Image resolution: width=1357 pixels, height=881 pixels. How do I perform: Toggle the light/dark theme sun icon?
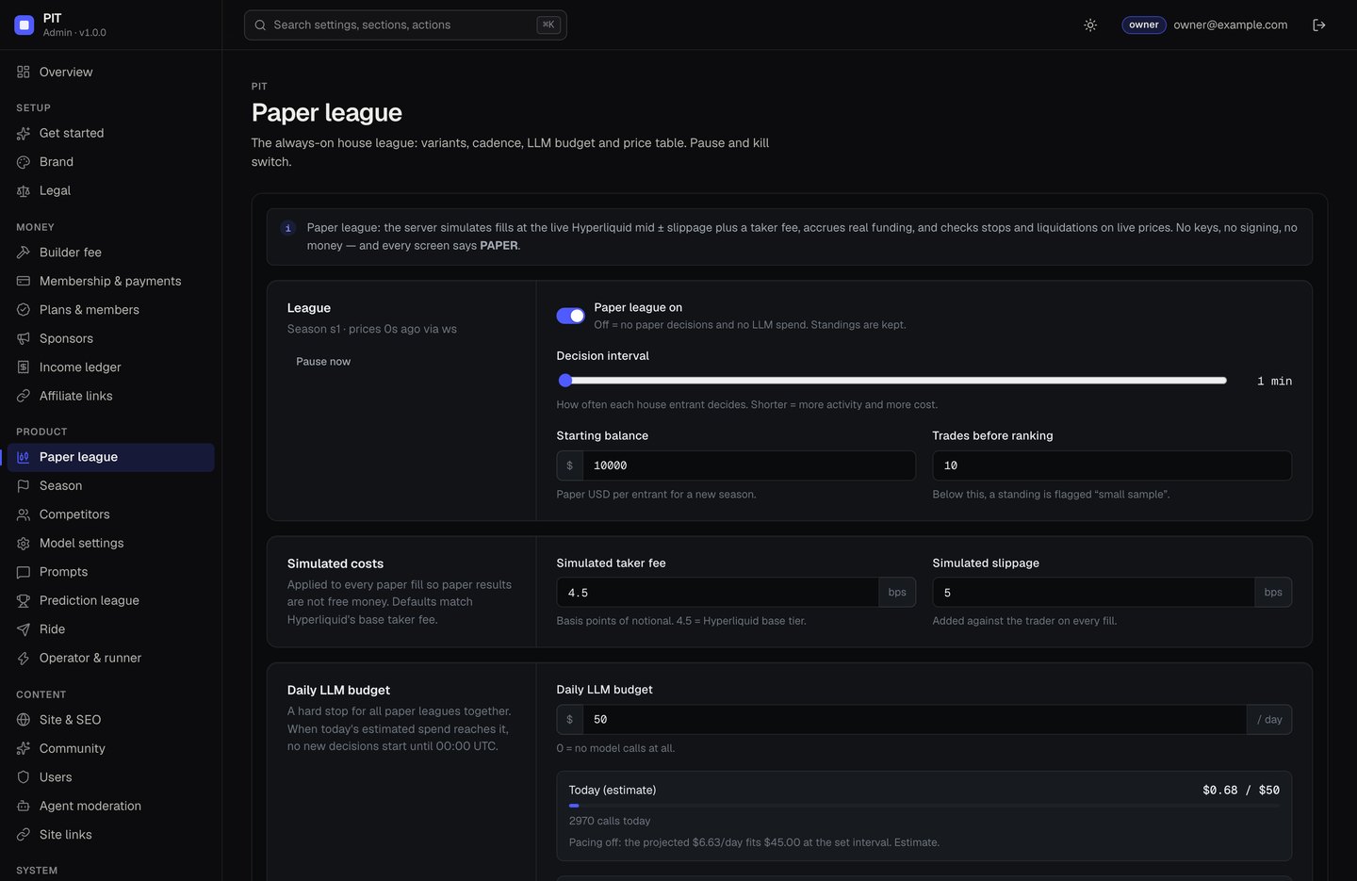click(x=1090, y=25)
